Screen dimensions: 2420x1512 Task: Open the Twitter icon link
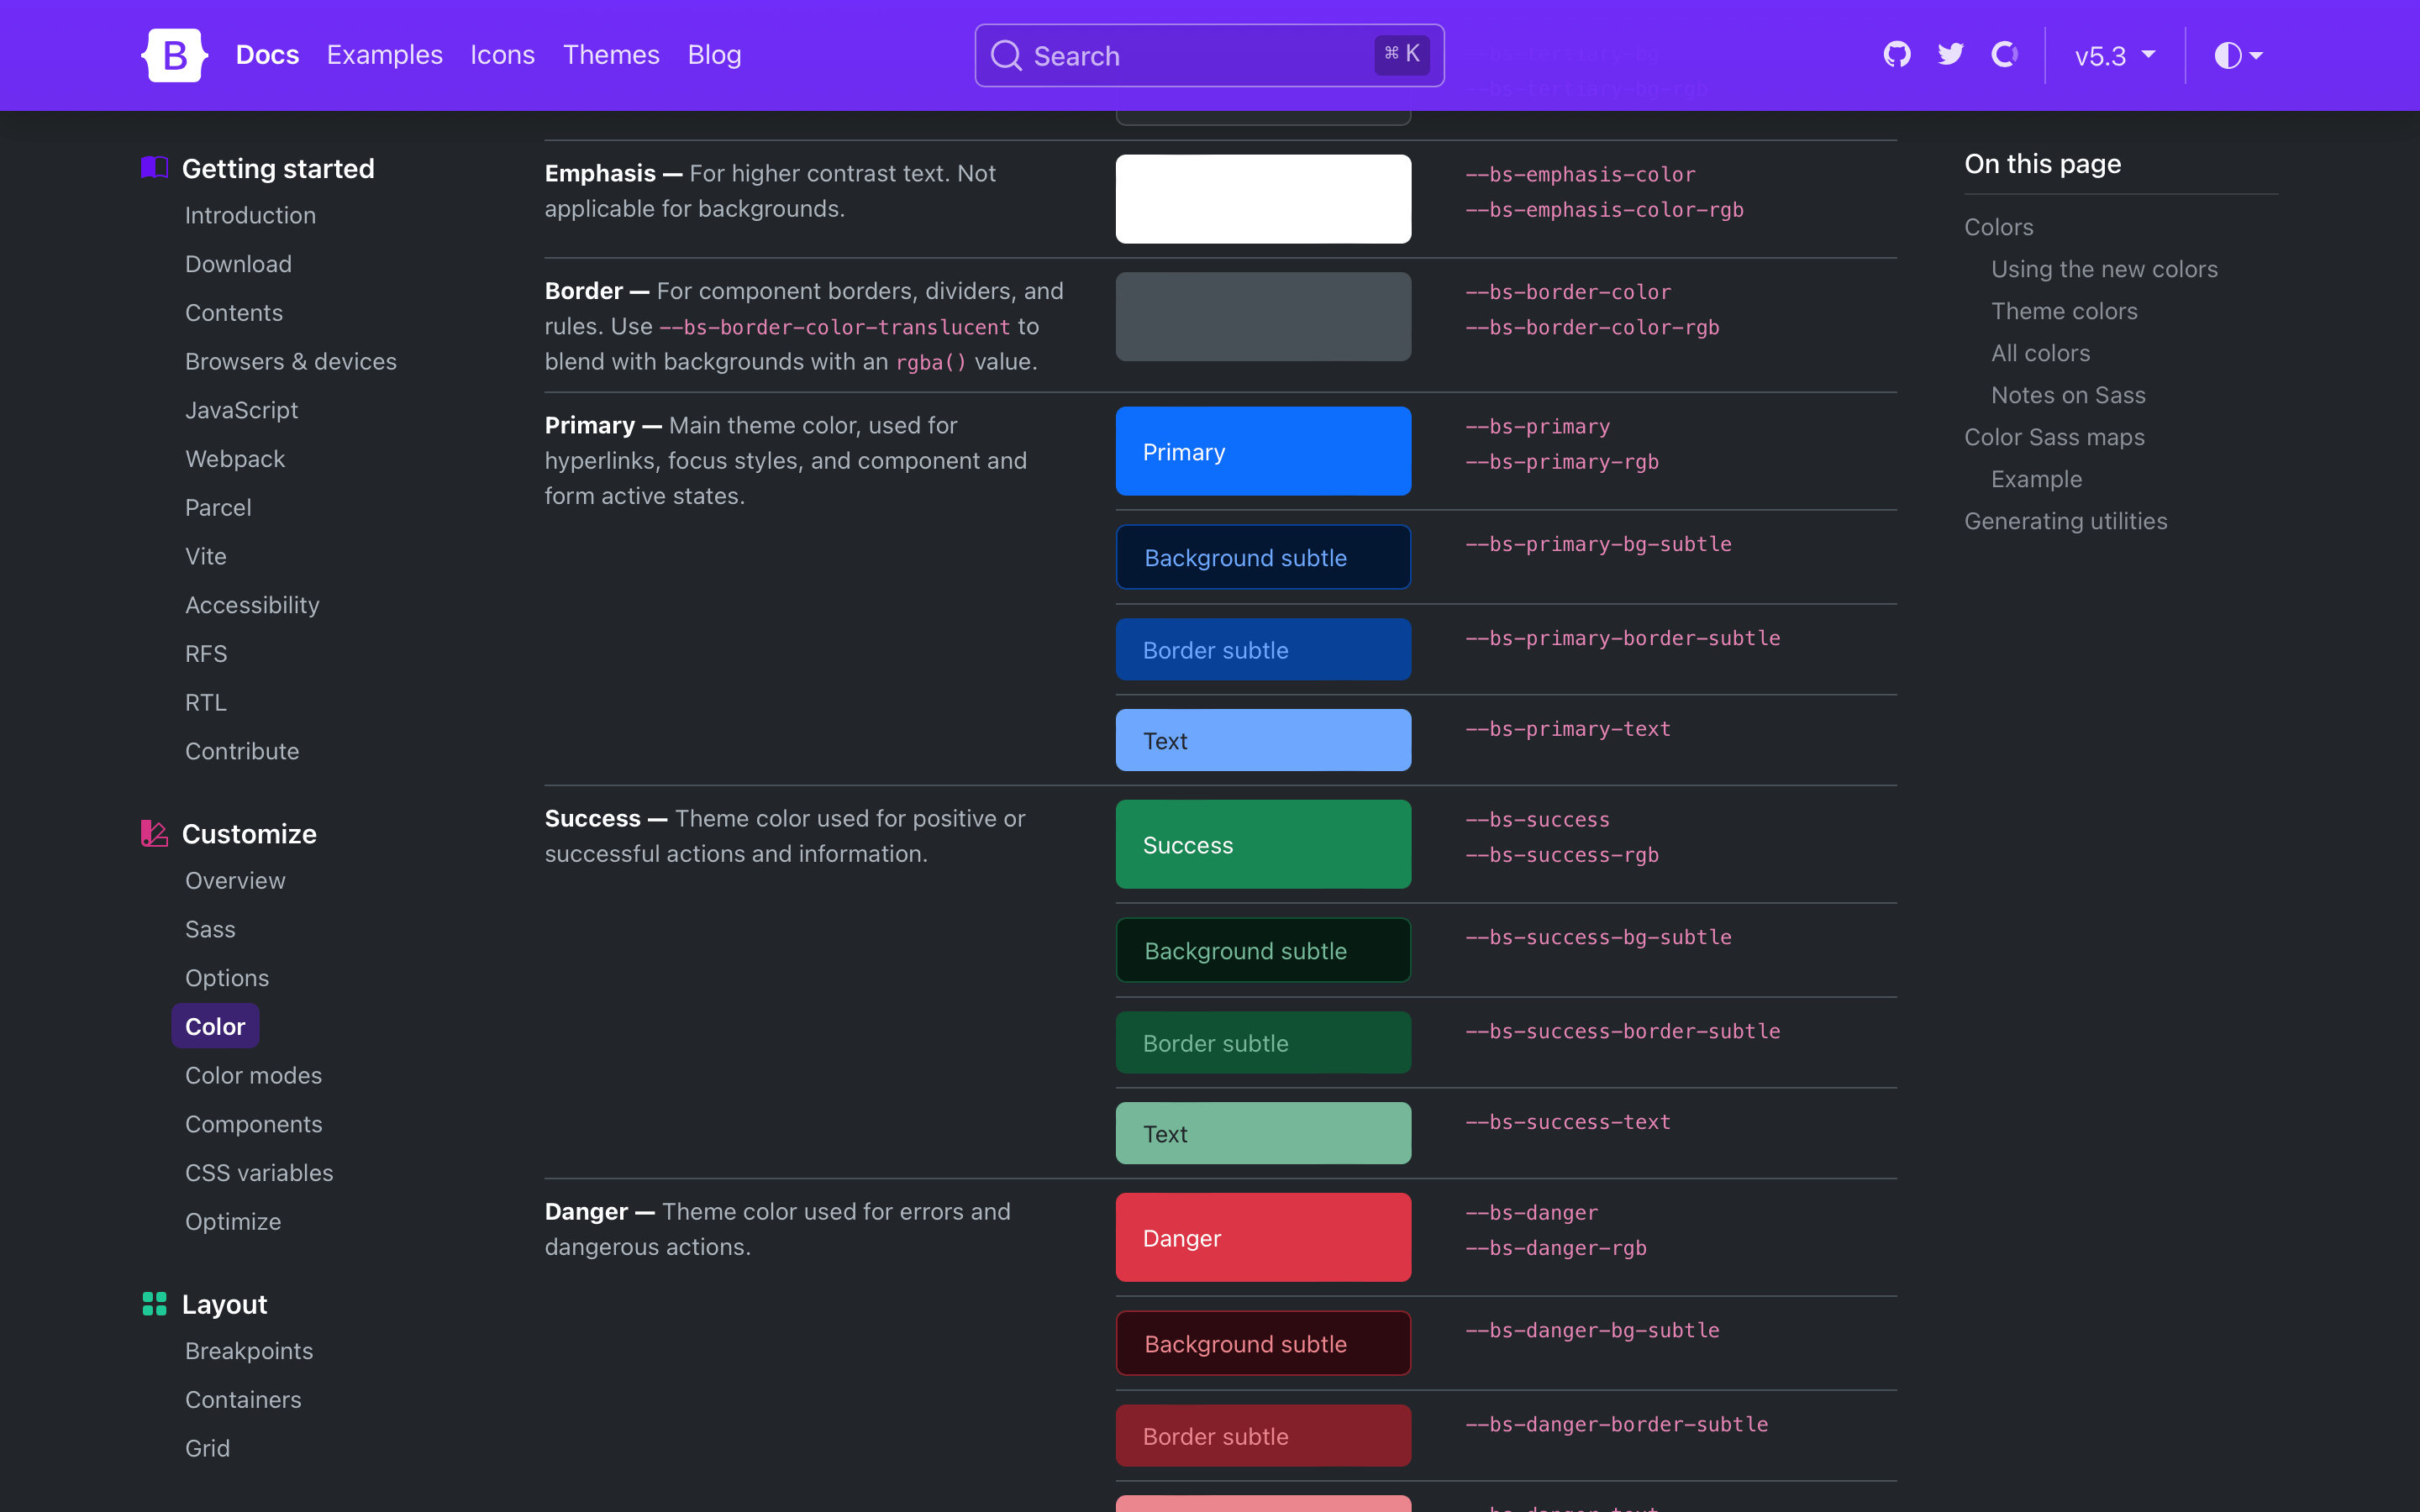1950,55
